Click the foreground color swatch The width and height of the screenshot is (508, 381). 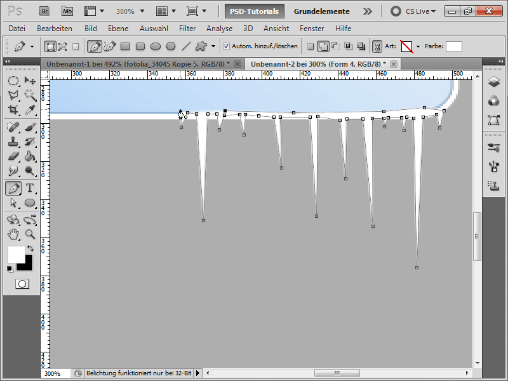pos(16,254)
